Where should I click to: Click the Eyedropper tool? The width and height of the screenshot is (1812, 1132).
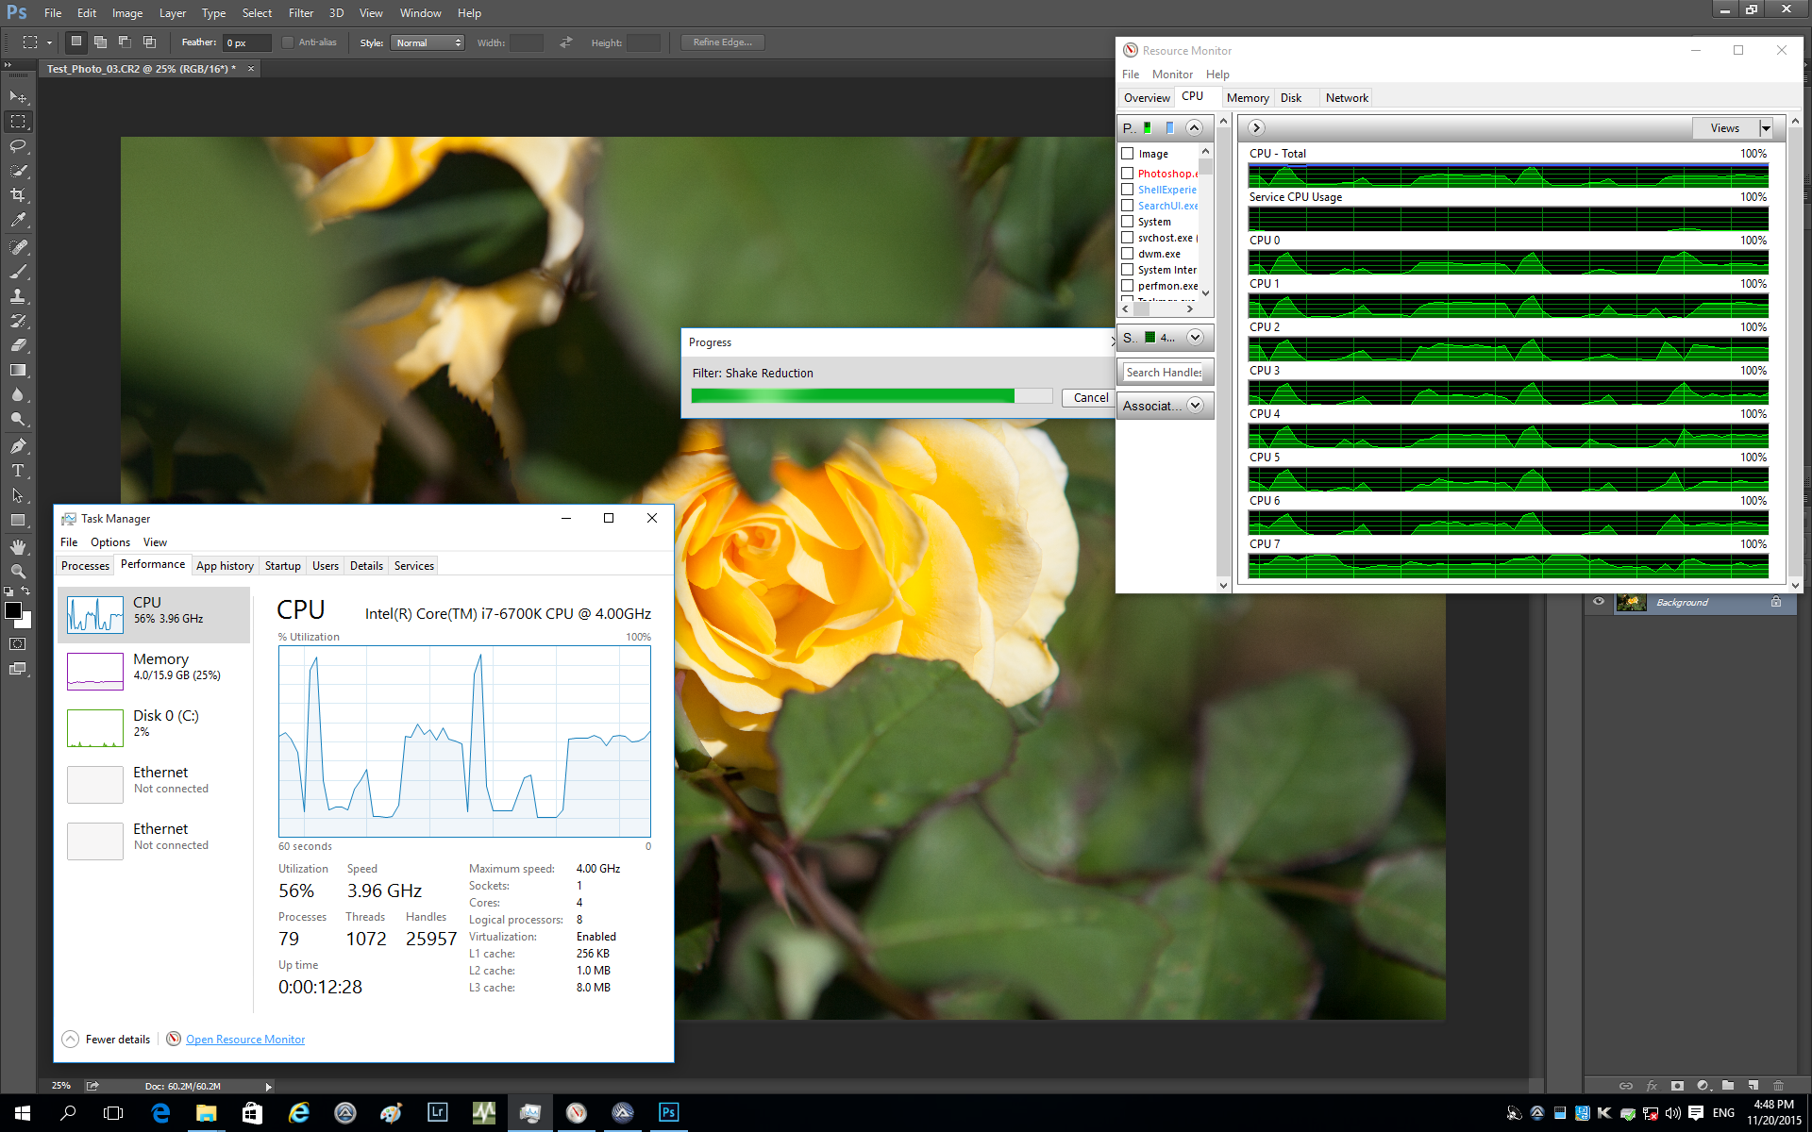pos(18,219)
